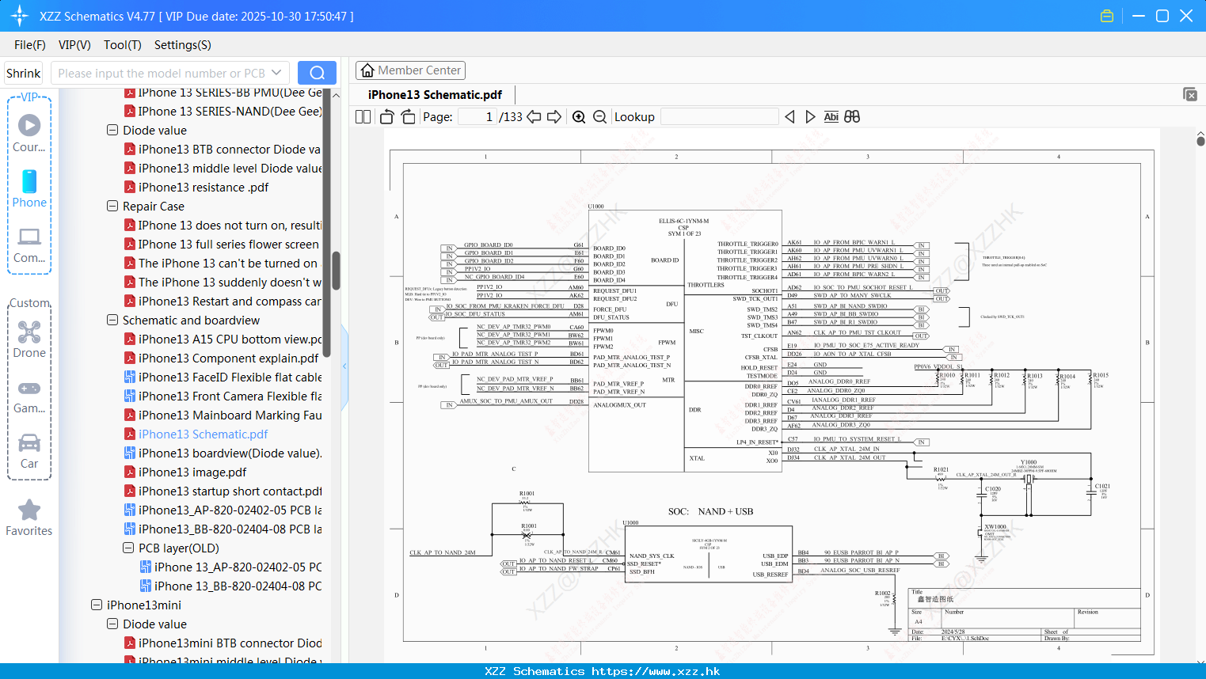Zoom in on the schematic
The width and height of the screenshot is (1206, 679).
[579, 117]
